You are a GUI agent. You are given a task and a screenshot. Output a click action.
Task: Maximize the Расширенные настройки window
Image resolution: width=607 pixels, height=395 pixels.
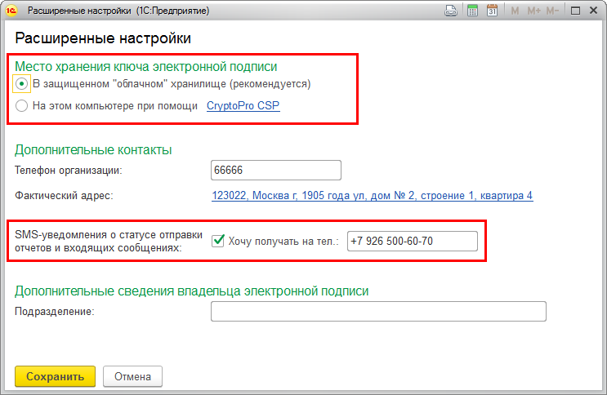(x=576, y=11)
